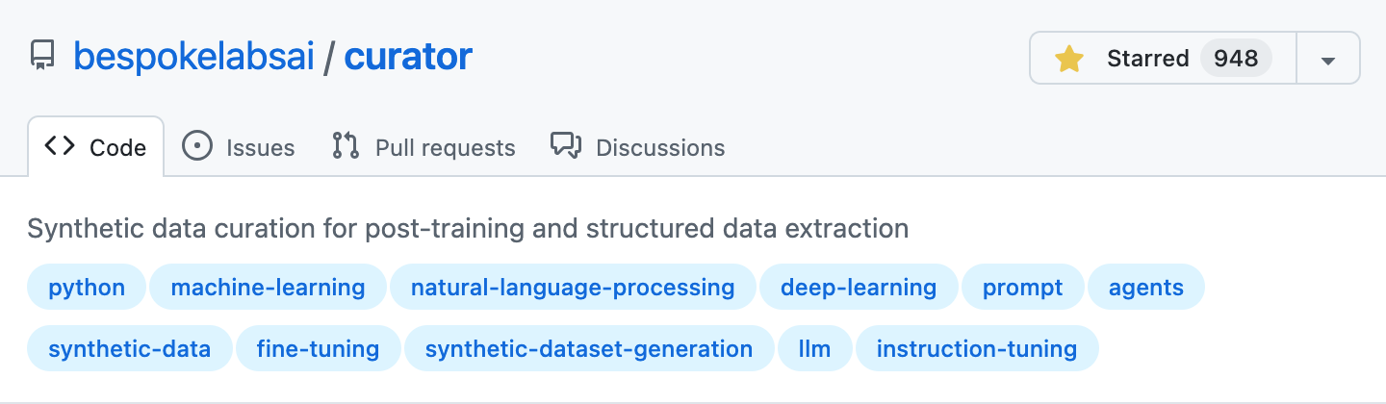
Task: Select the synthetic-dataset-generation topic tag
Action: [589, 348]
